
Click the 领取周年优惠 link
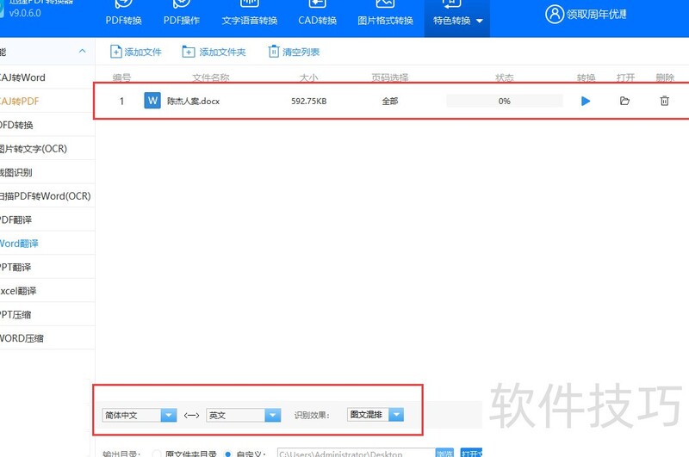tap(596, 14)
